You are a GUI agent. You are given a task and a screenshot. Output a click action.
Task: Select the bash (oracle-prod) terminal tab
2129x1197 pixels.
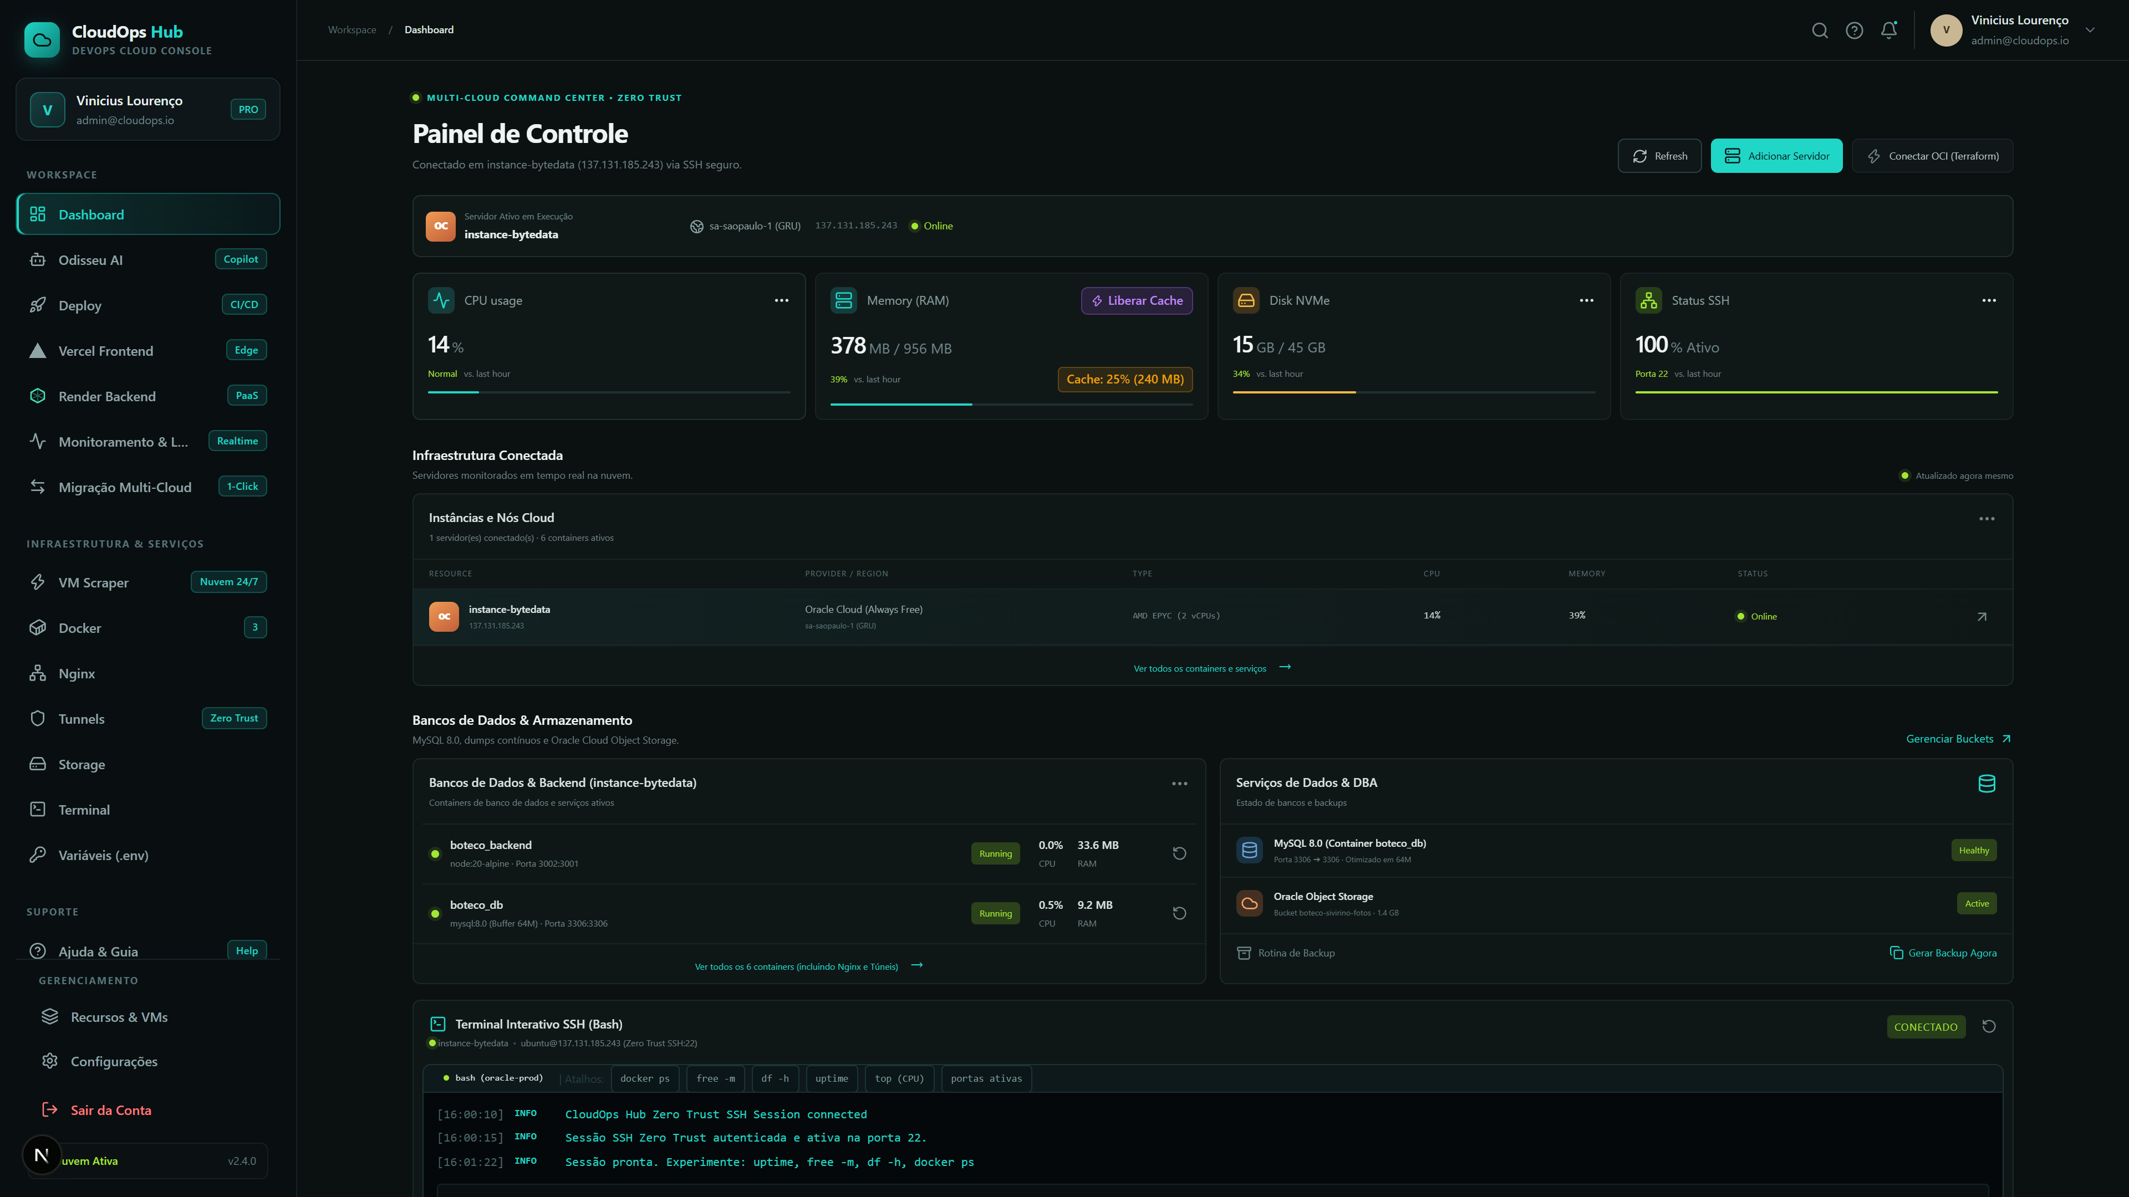tap(492, 1078)
